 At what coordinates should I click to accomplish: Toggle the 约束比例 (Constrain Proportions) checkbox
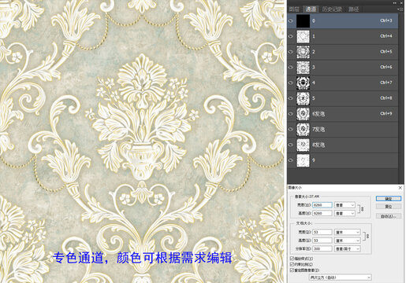click(292, 264)
